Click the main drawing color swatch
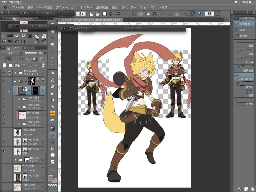 (x=51, y=177)
